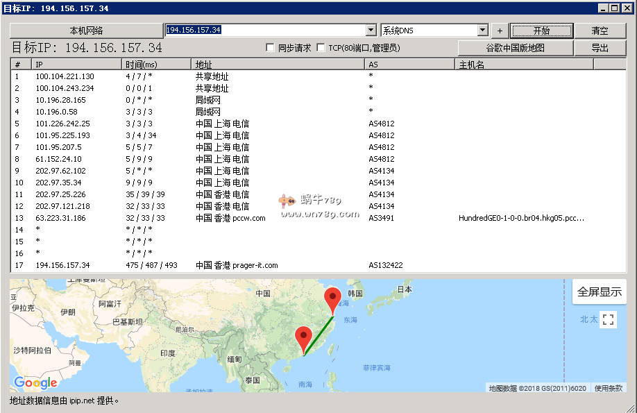This screenshot has height=413, width=637.
Task: Open 谷歌中国版地图 map option
Action: coord(515,48)
